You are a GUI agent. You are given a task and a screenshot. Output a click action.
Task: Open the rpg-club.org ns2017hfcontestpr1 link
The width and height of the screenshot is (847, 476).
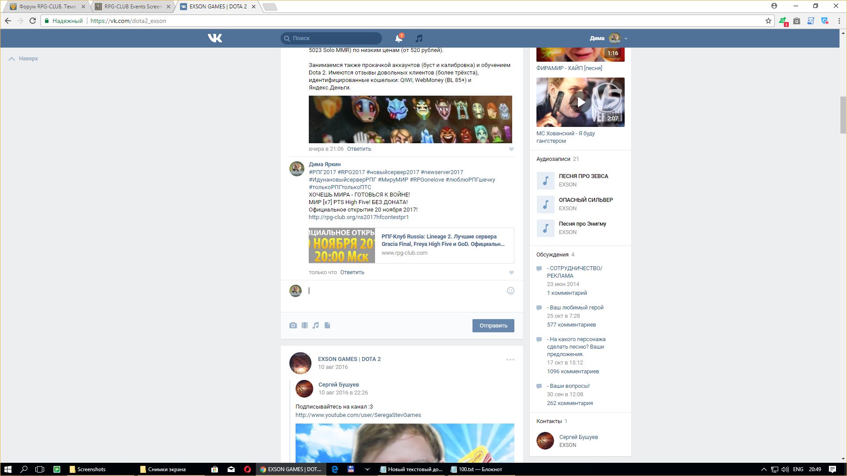359,217
